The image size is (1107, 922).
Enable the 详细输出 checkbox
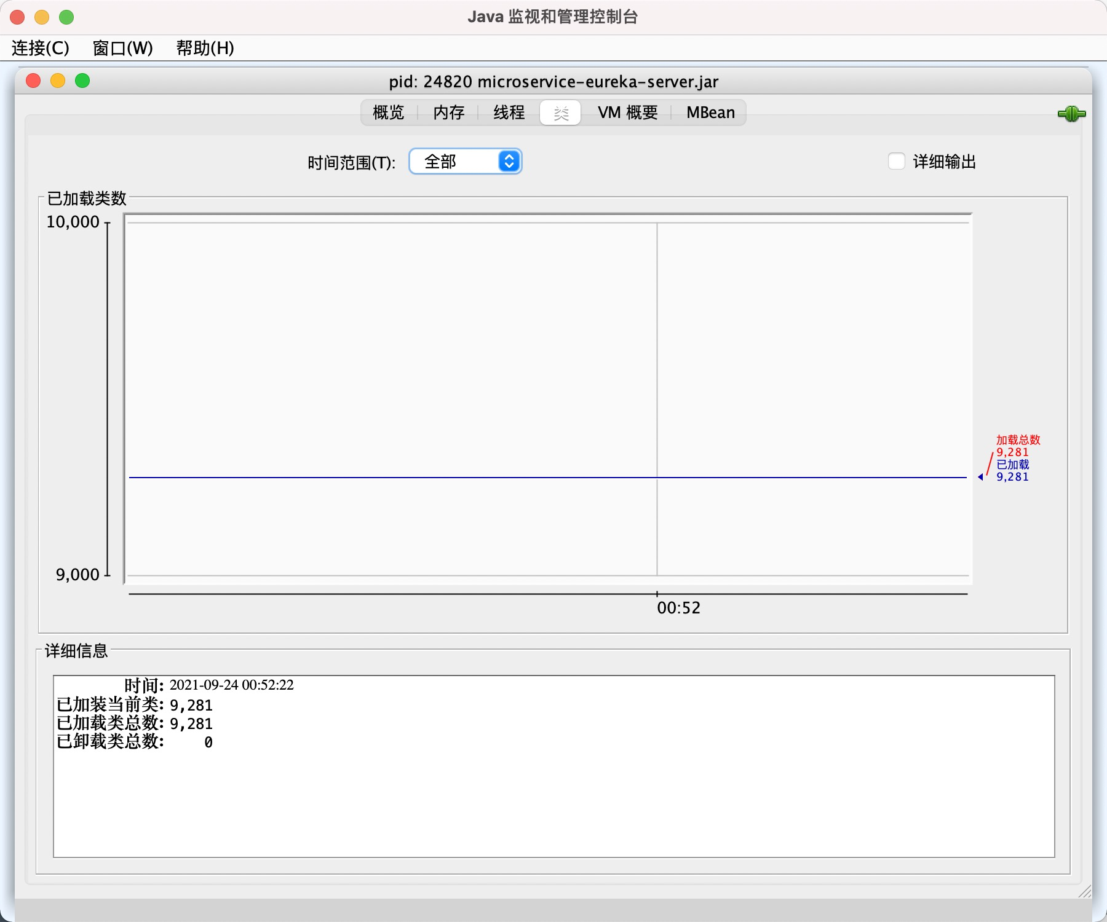point(896,162)
